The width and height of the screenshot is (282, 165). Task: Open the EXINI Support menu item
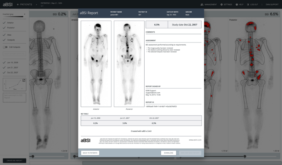pos(272,5)
